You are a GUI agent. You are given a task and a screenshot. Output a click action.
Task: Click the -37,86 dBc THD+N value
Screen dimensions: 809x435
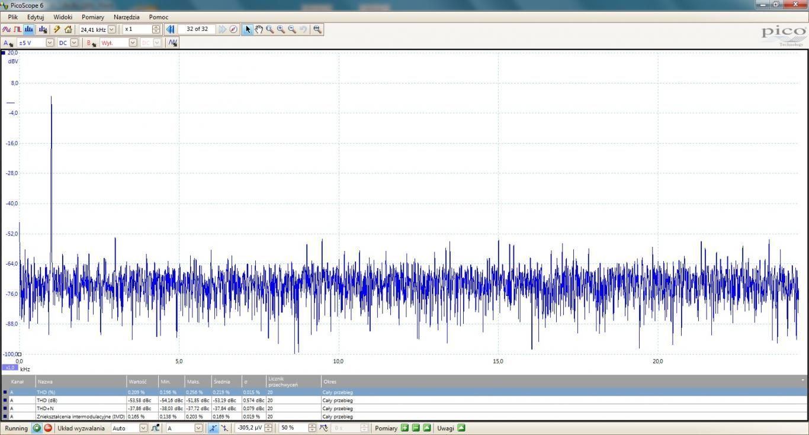(x=139, y=408)
